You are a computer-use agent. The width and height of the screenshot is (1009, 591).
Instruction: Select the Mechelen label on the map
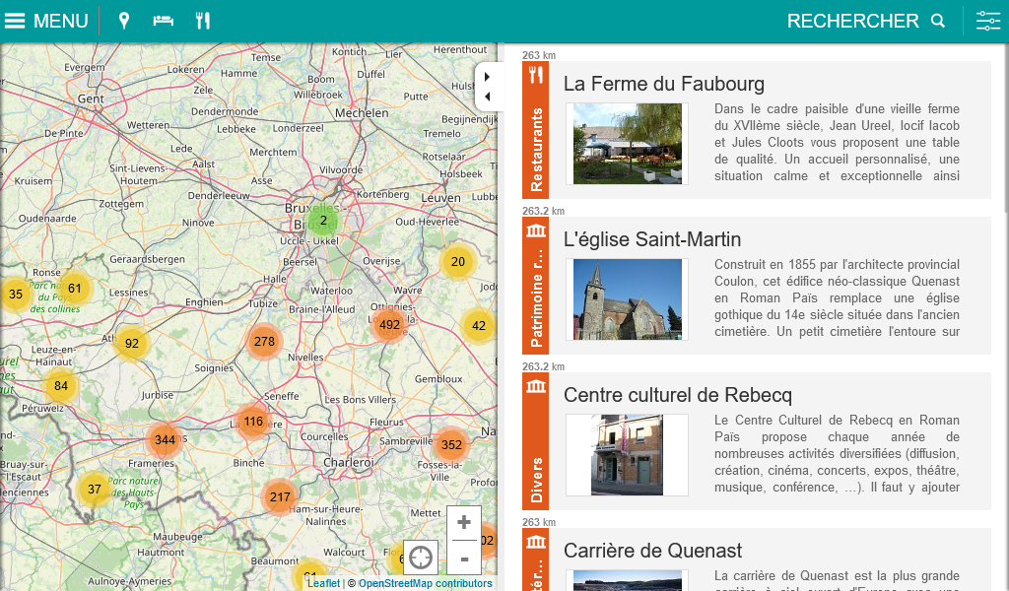[x=362, y=113]
